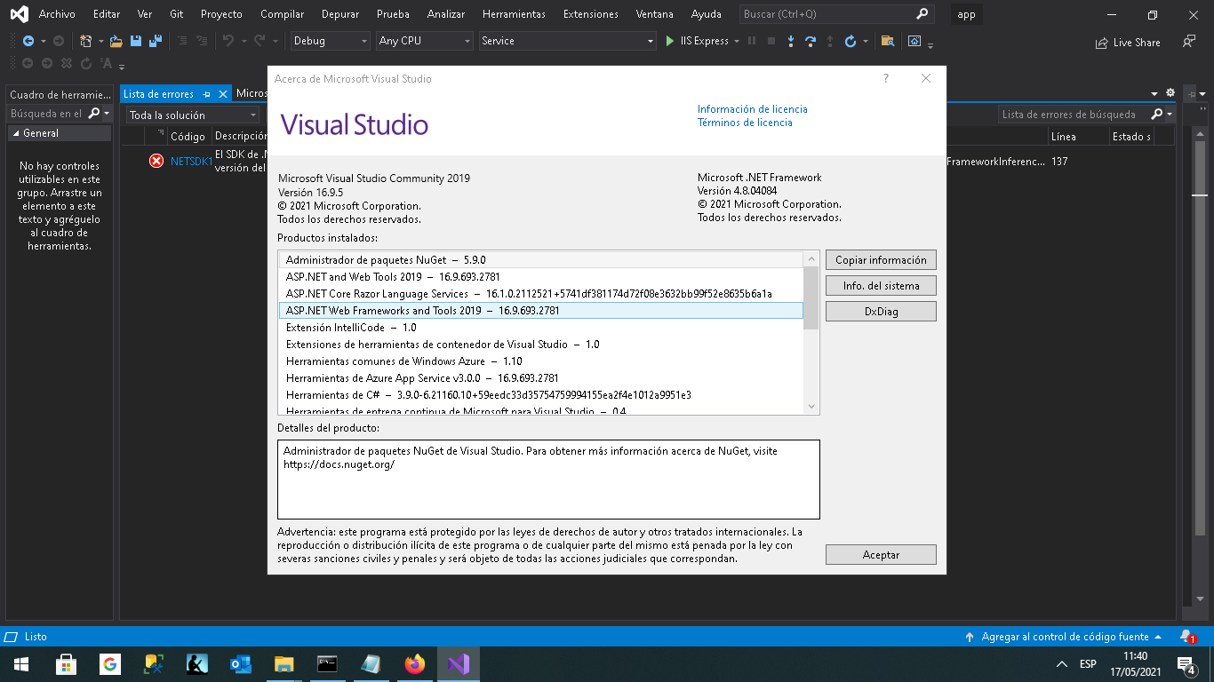Open the Ayuda menu
This screenshot has width=1214, height=682.
click(x=707, y=14)
